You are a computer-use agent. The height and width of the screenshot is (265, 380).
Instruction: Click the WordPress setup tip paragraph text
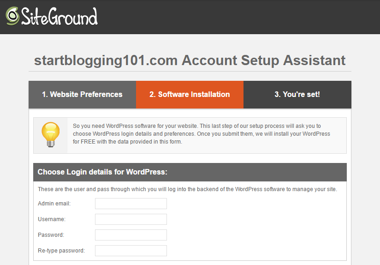tap(202, 134)
